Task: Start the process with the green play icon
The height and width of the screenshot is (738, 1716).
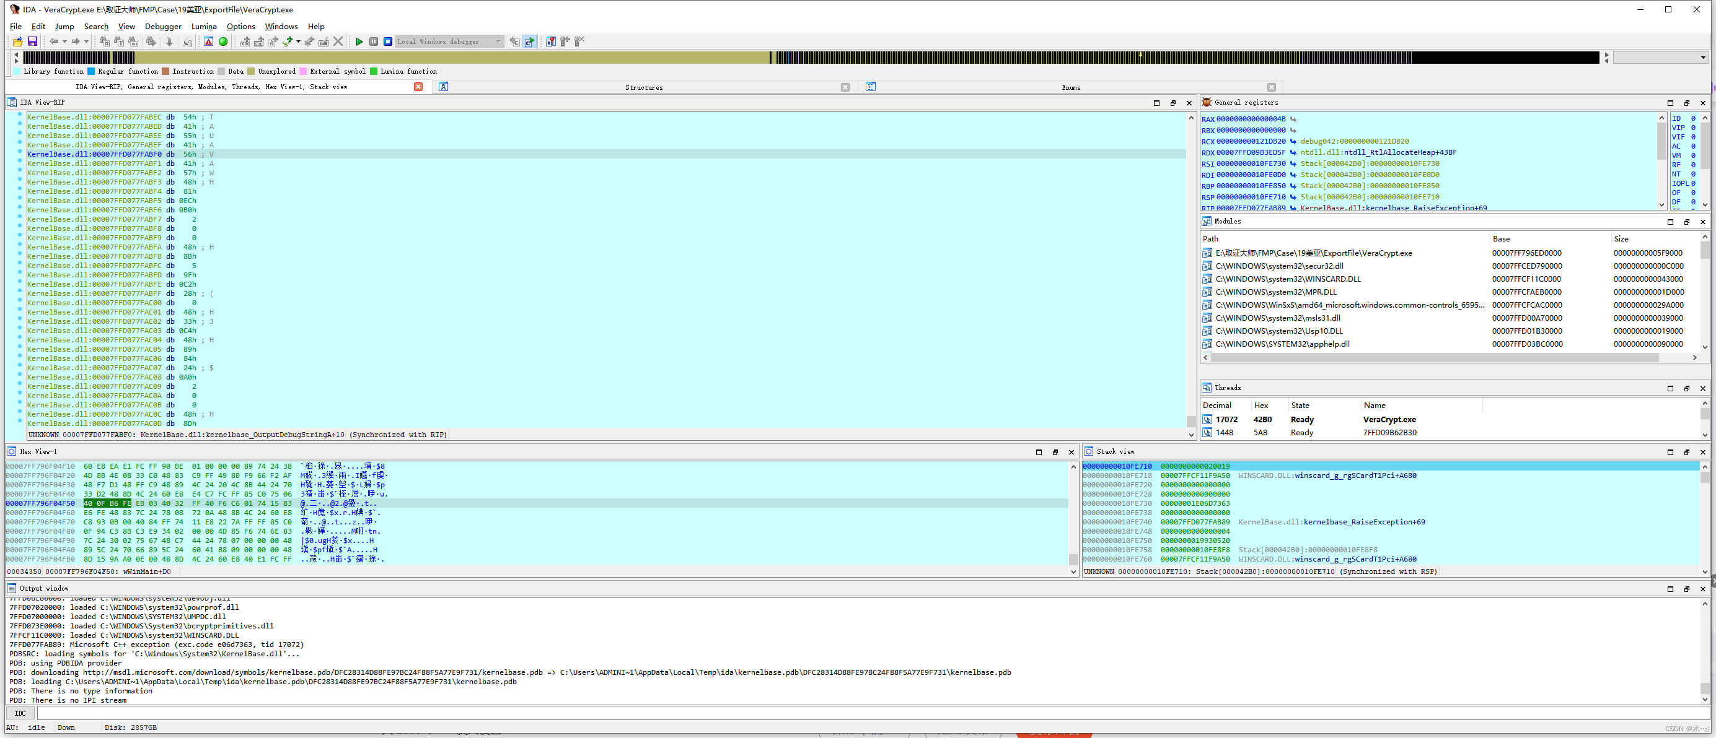Action: pos(359,41)
